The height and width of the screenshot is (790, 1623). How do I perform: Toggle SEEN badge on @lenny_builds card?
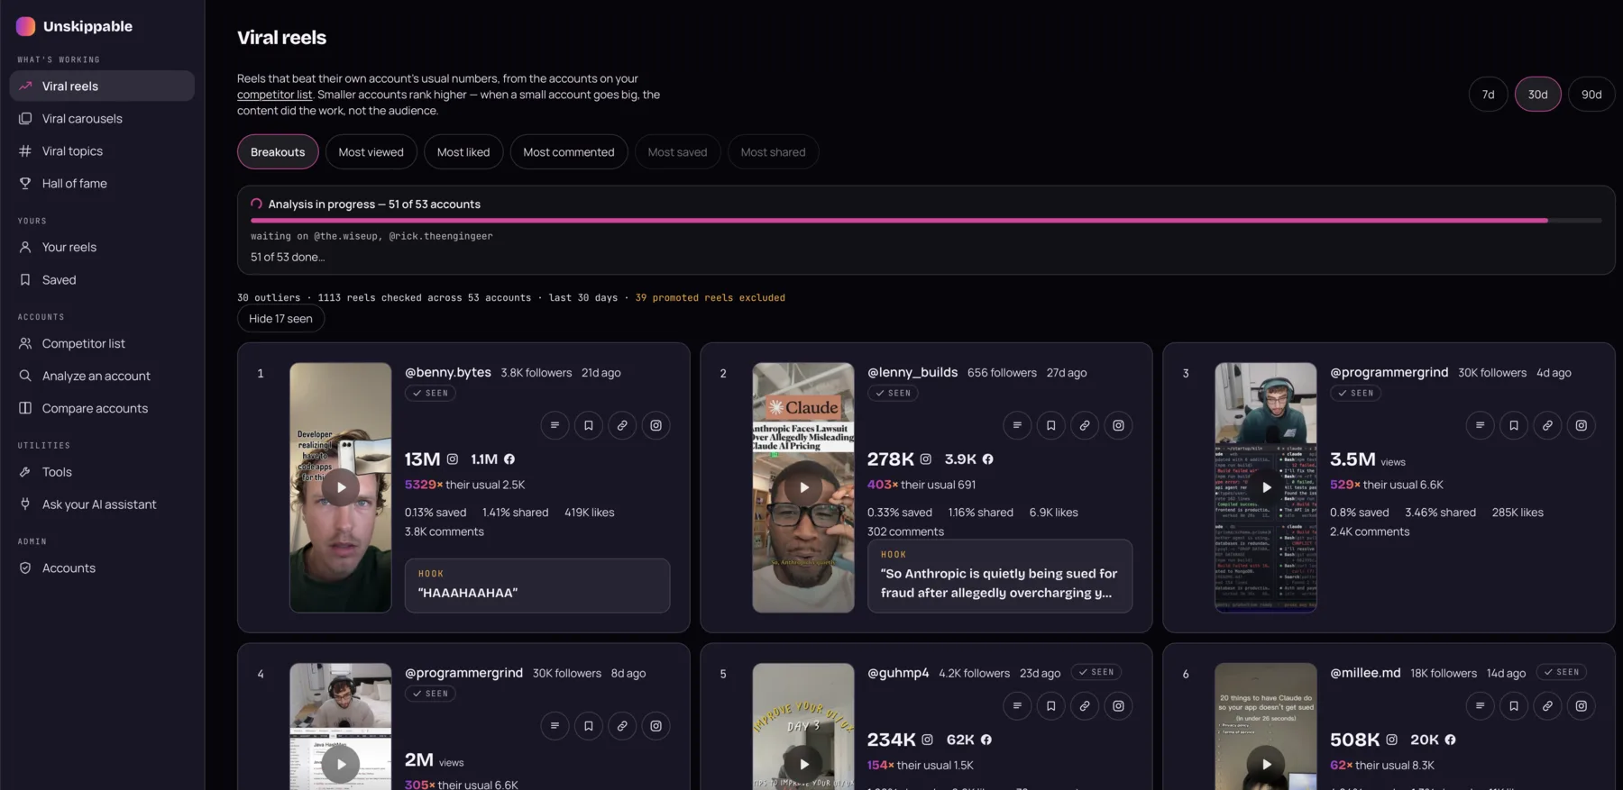tap(893, 393)
